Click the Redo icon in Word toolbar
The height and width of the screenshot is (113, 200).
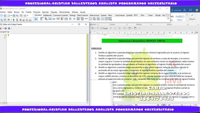point(98,28)
